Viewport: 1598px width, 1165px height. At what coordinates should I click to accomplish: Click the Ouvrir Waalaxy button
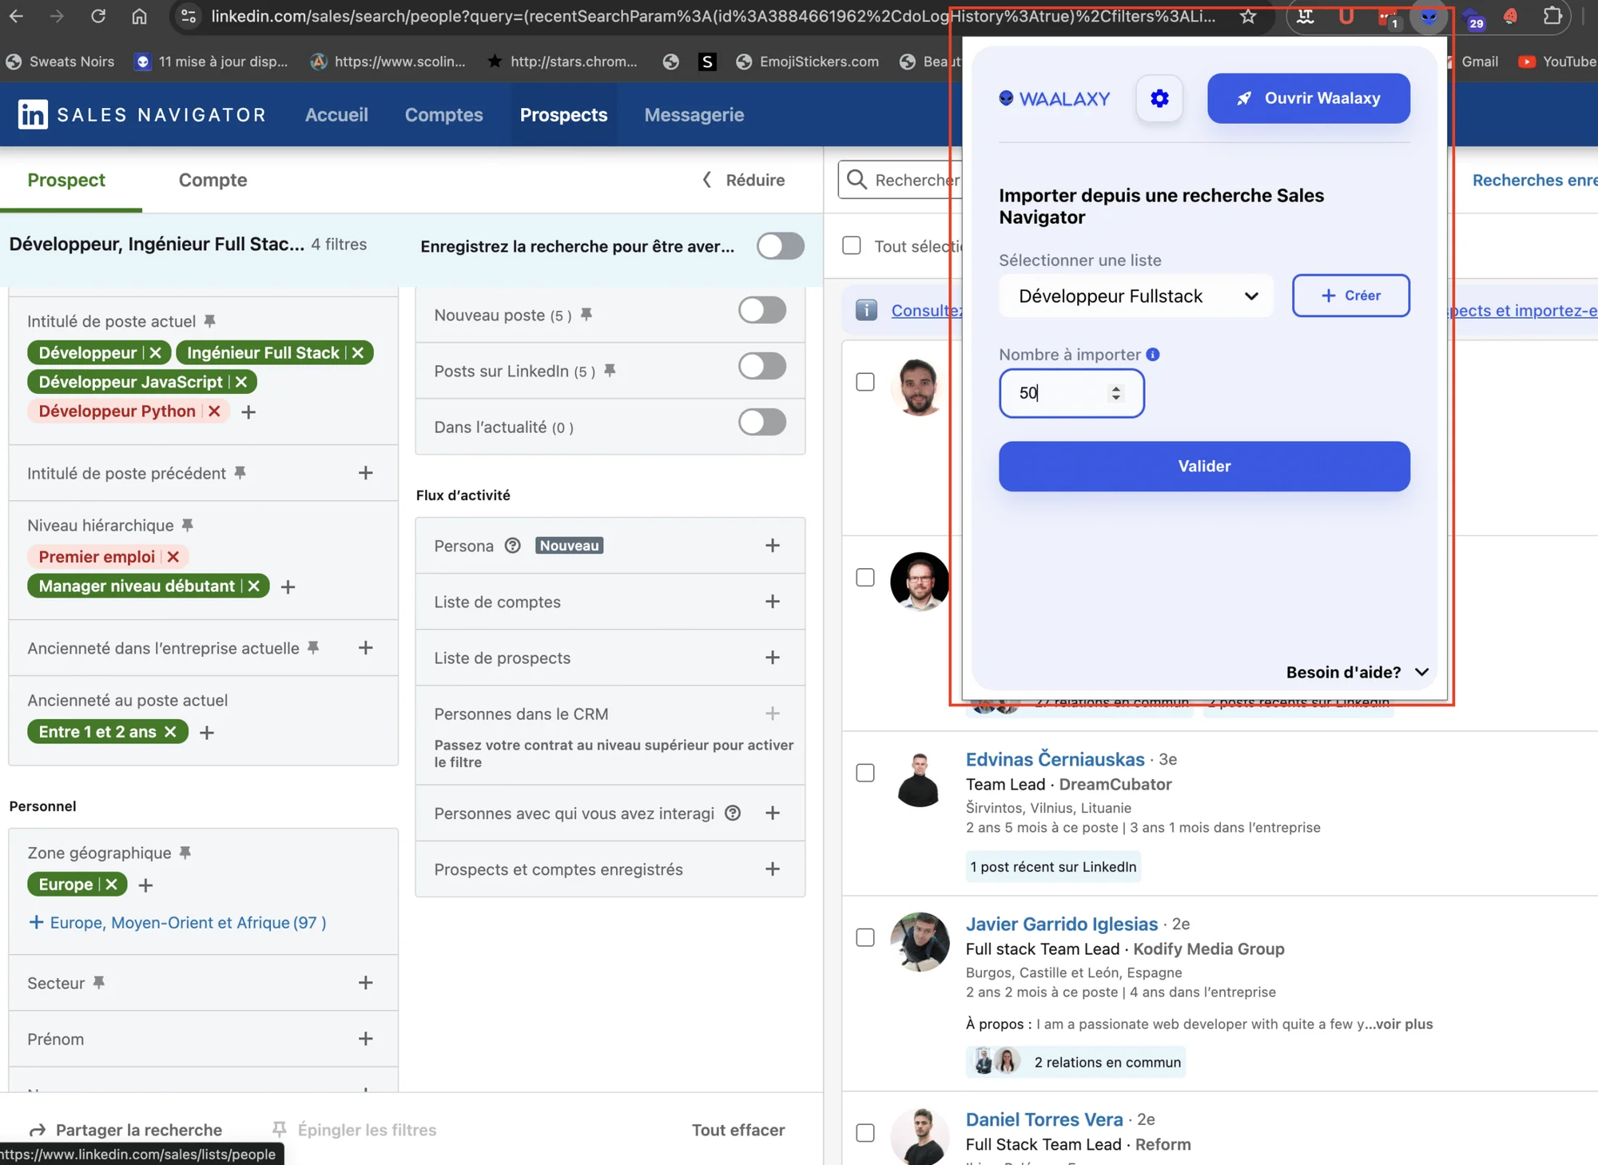pos(1309,98)
